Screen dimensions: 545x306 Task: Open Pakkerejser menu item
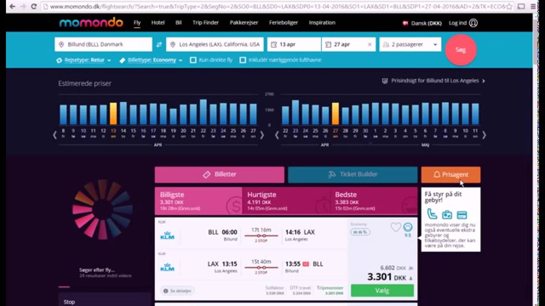[244, 23]
